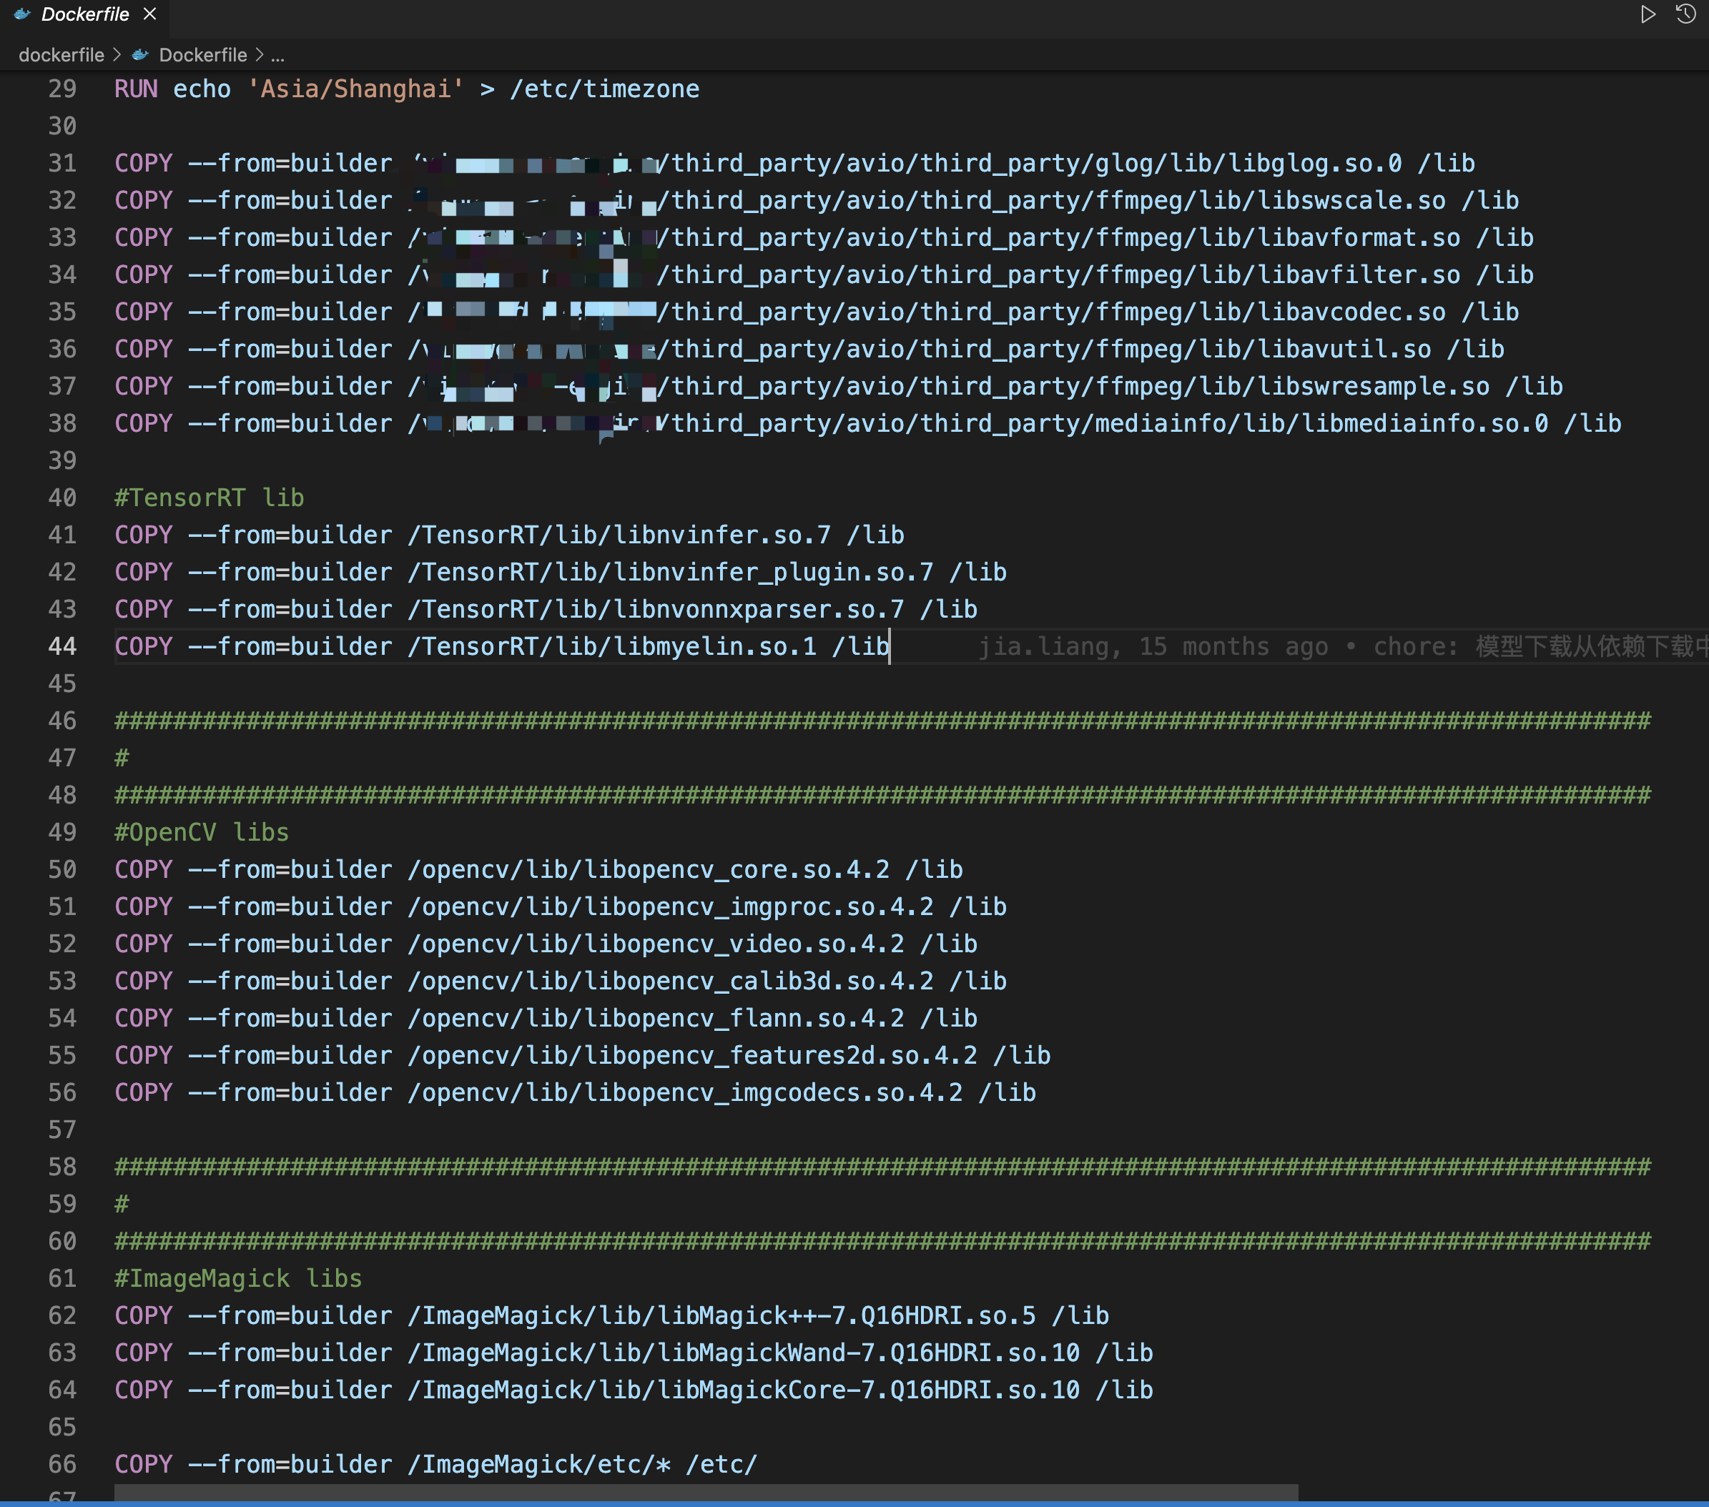This screenshot has width=1709, height=1507.
Task: Click the libopencv_imgproc.so.4.2 path
Action: 671,907
